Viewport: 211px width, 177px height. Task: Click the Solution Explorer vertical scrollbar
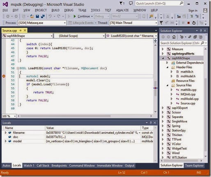(205, 115)
